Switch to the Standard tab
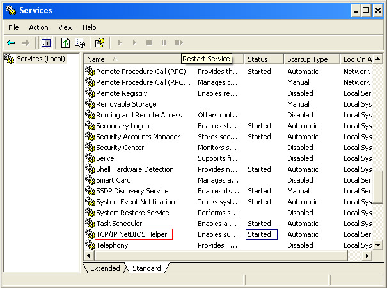Viewport: 387px width, 288px height. click(146, 268)
